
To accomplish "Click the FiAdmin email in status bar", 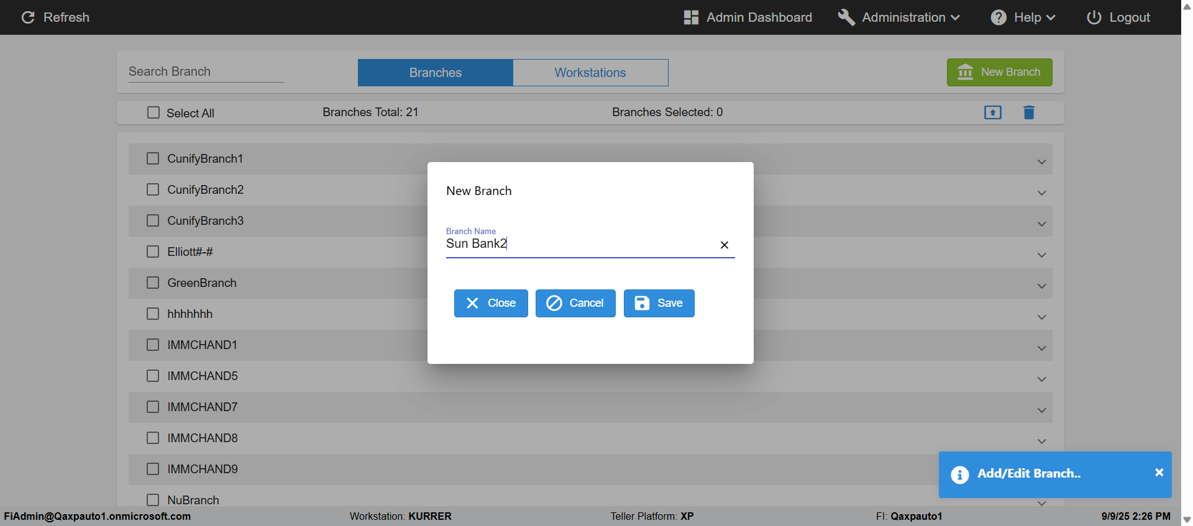I will coord(98,516).
